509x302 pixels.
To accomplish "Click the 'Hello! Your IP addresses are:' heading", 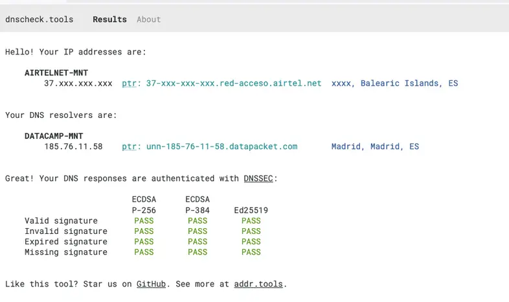I will point(76,52).
